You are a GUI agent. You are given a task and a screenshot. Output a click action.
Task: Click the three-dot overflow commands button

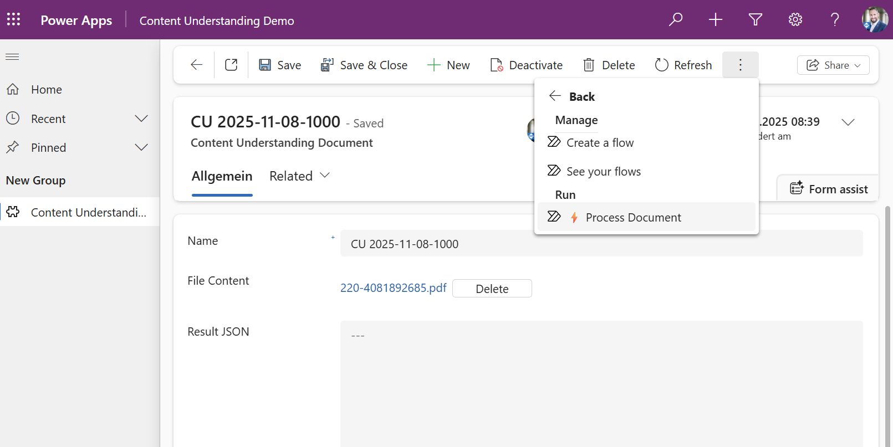pos(740,65)
